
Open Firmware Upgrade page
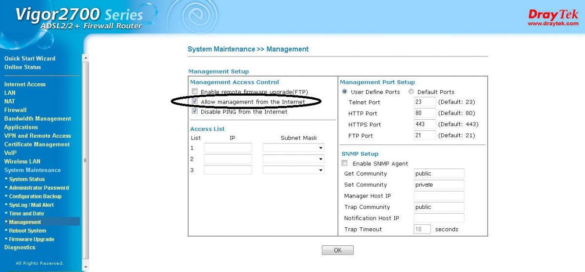[32, 239]
